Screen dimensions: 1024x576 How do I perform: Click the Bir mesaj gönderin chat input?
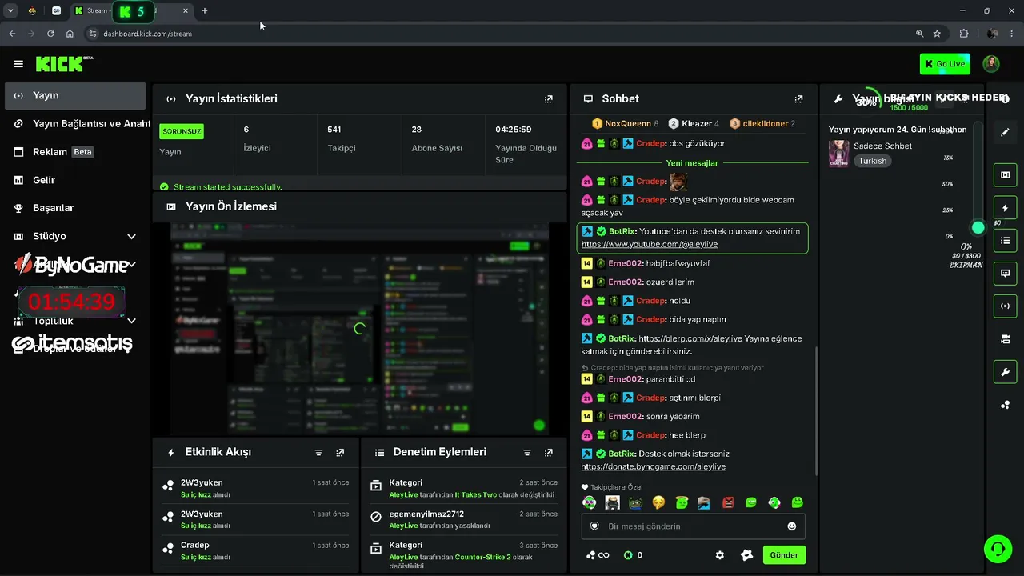[693, 526]
